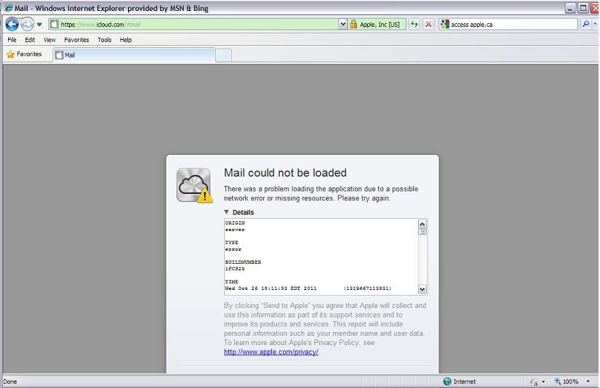Click the Google search provider icon

click(444, 24)
